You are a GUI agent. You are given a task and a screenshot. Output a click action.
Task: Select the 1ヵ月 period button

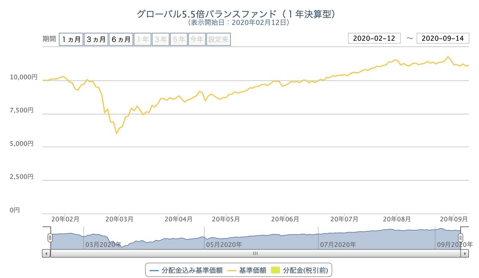coord(71,39)
